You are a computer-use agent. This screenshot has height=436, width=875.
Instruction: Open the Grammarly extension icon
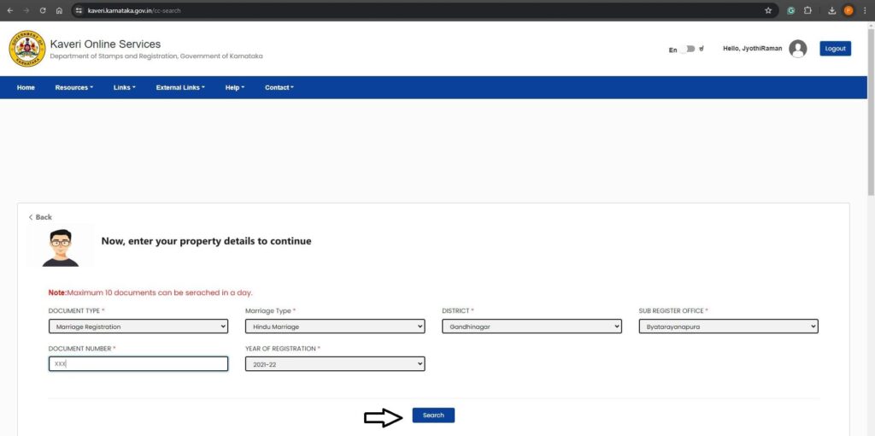791,10
